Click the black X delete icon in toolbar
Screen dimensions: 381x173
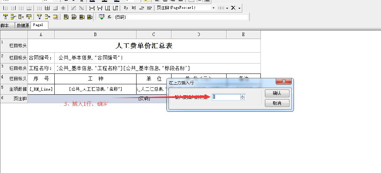[x=233, y=8]
